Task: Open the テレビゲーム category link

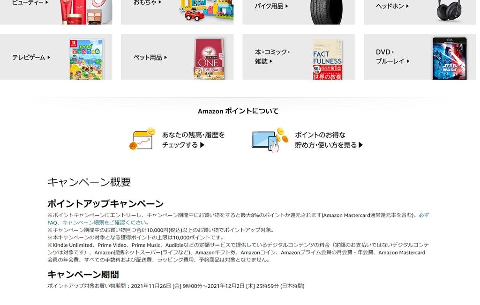Action: [31, 57]
